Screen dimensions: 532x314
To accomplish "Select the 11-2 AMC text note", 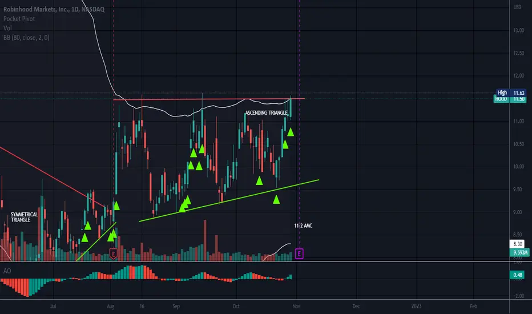I will pos(303,226).
